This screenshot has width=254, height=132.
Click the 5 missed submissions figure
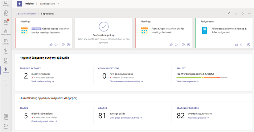(26, 116)
